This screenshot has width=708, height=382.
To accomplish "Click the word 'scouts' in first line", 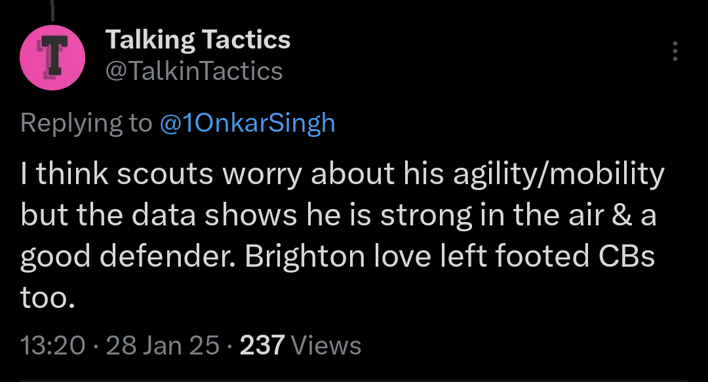I will [x=165, y=174].
